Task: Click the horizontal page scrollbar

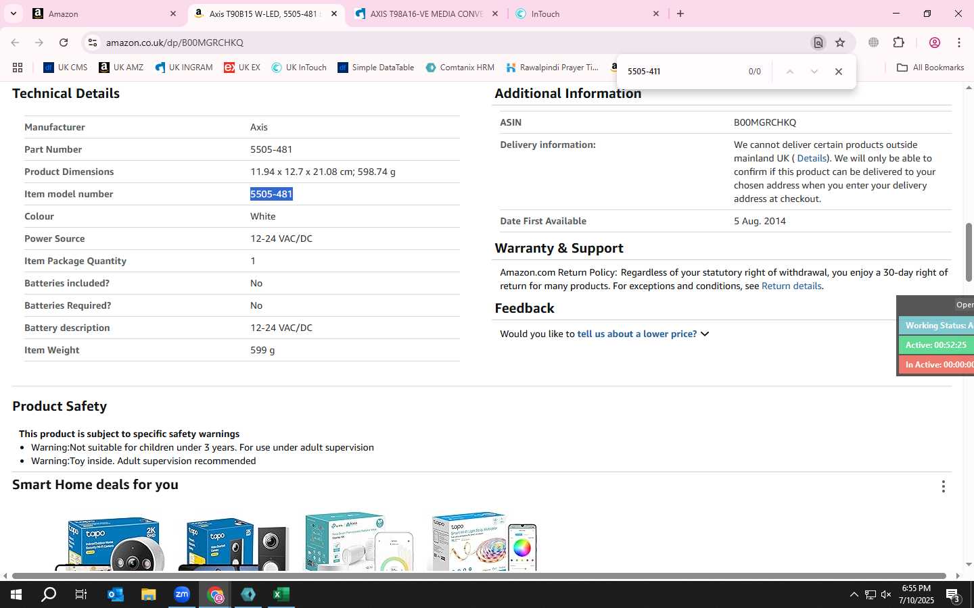Action: click(479, 576)
